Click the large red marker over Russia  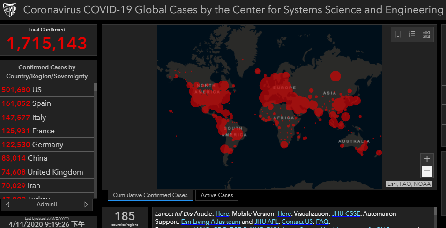tap(335, 76)
